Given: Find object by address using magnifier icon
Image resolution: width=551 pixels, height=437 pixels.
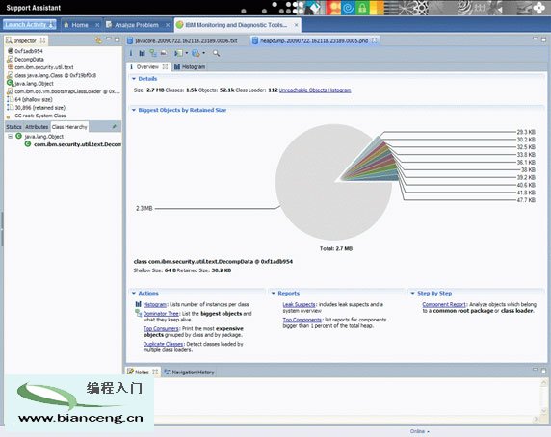Looking at the screenshot, I should 216,53.
